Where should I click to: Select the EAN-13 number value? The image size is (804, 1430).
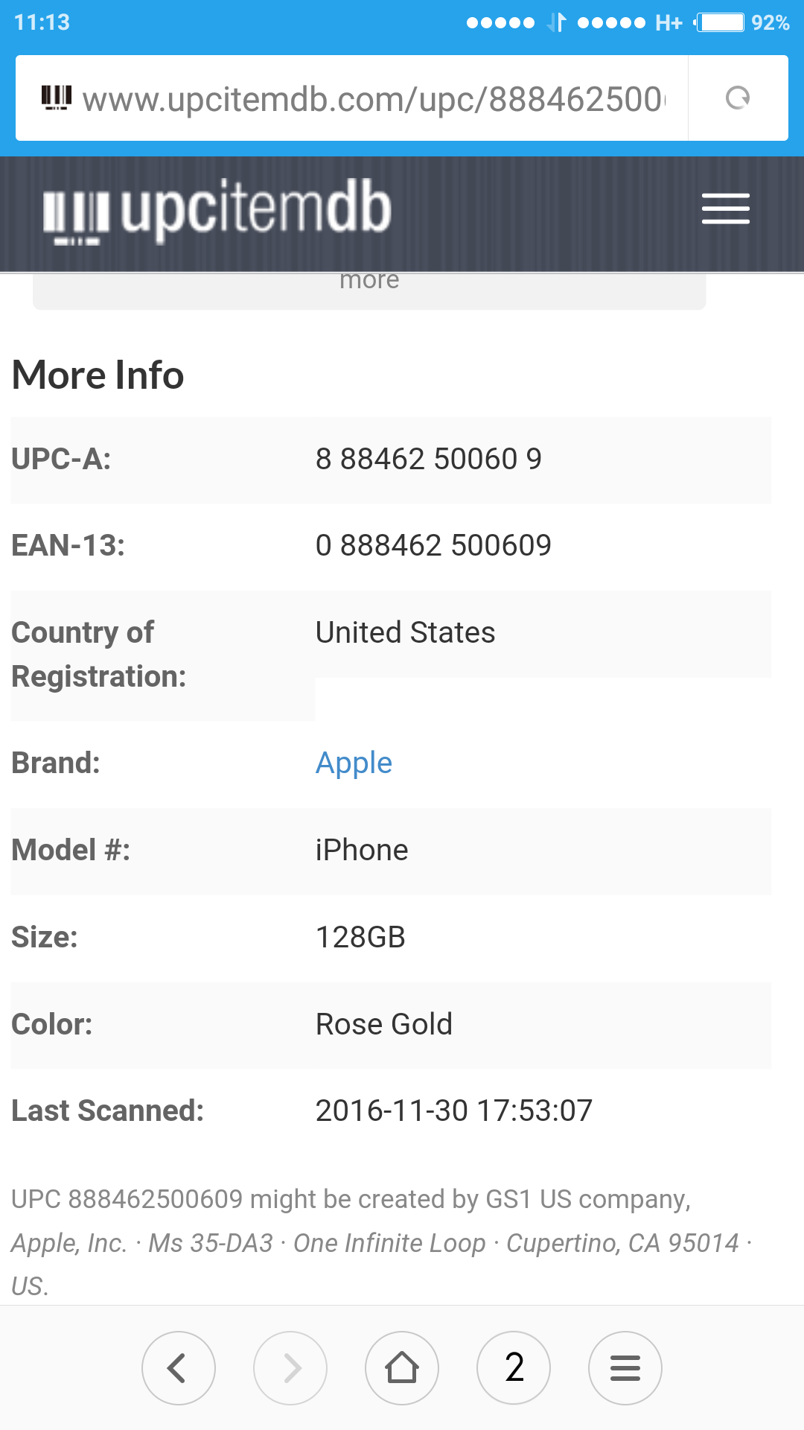click(433, 545)
